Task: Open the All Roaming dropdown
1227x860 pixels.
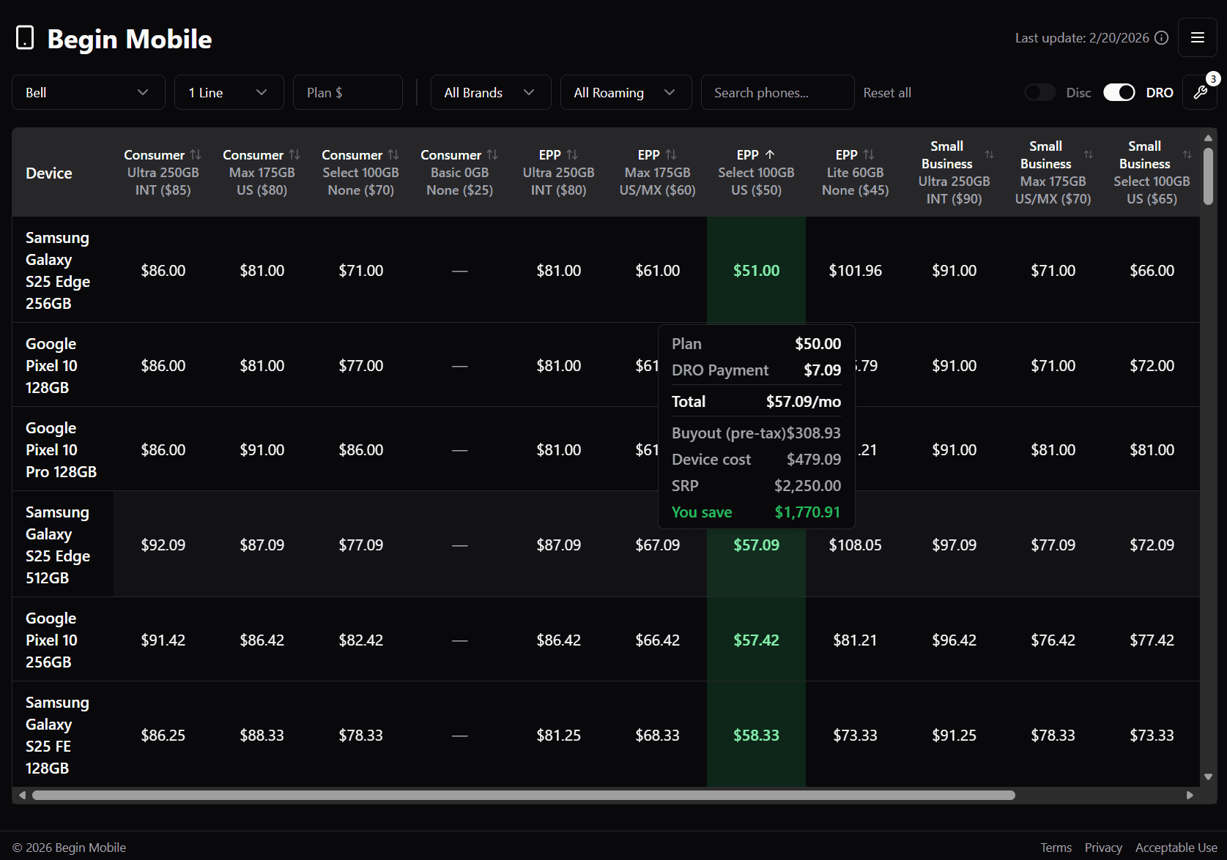Action: pyautogui.click(x=626, y=92)
